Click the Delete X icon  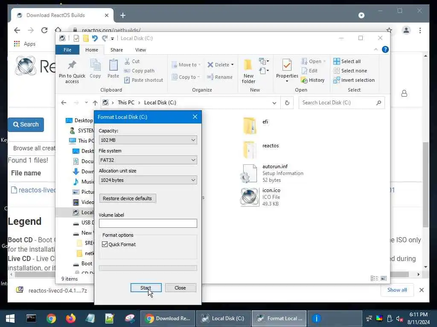(210, 65)
